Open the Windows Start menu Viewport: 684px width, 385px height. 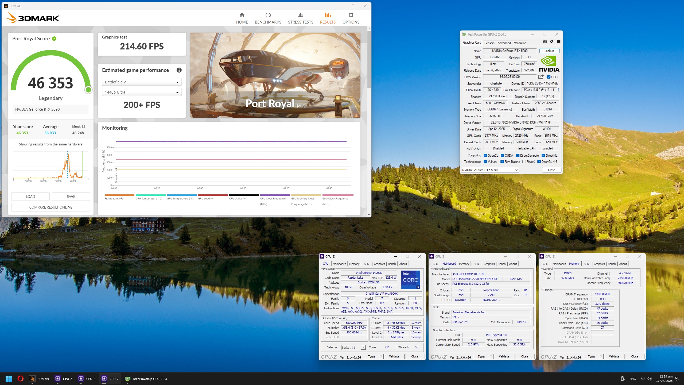(x=9, y=379)
